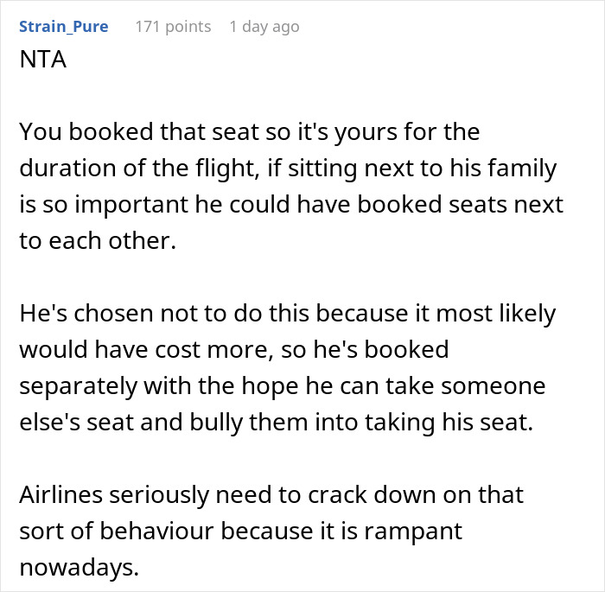Click the line "is so important he could"
Viewport: 605px width, 592px height.
tap(290, 206)
